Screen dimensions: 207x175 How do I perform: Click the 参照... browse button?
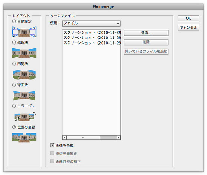[146, 33]
